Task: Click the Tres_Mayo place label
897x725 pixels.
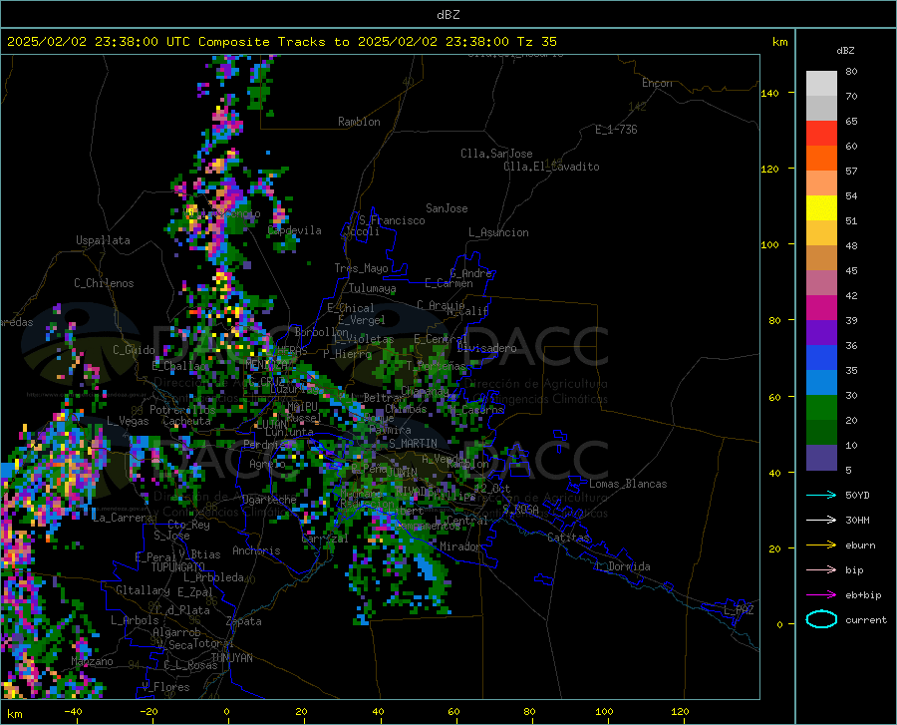Action: [x=361, y=268]
